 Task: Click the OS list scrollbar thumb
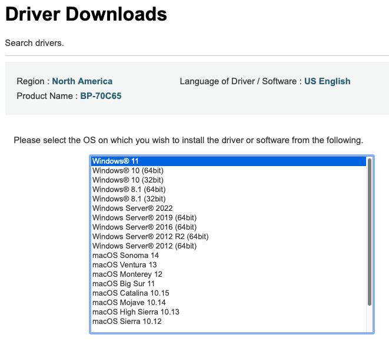[370, 231]
